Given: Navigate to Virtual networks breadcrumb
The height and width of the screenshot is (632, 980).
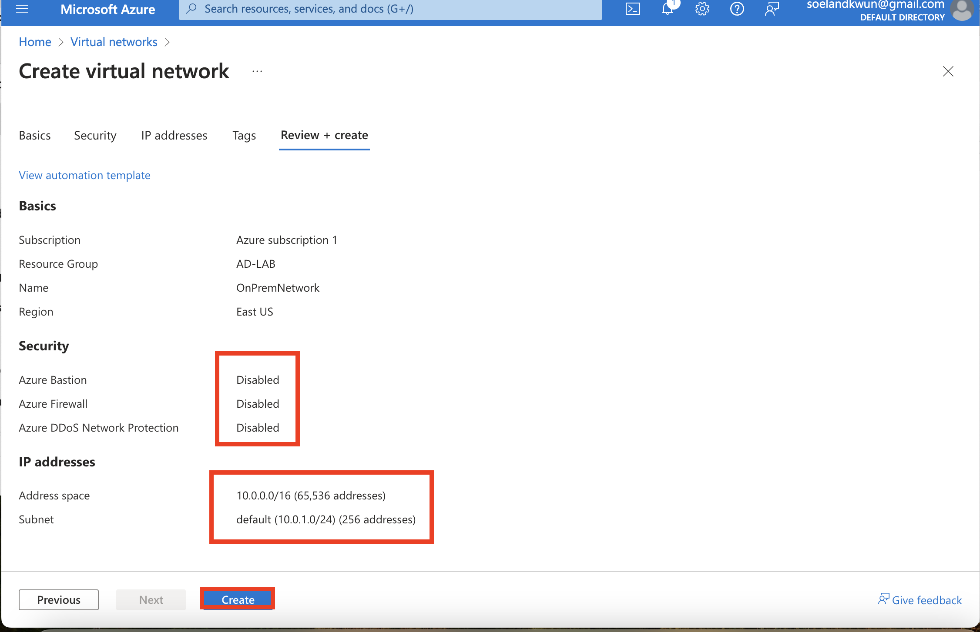Looking at the screenshot, I should 114,42.
